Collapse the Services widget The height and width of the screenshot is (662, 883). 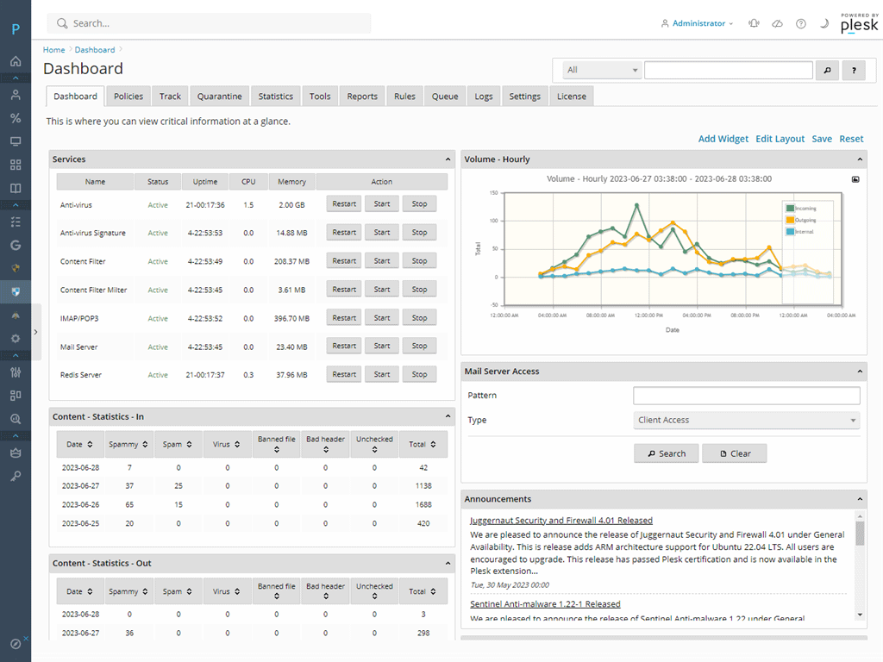click(448, 159)
